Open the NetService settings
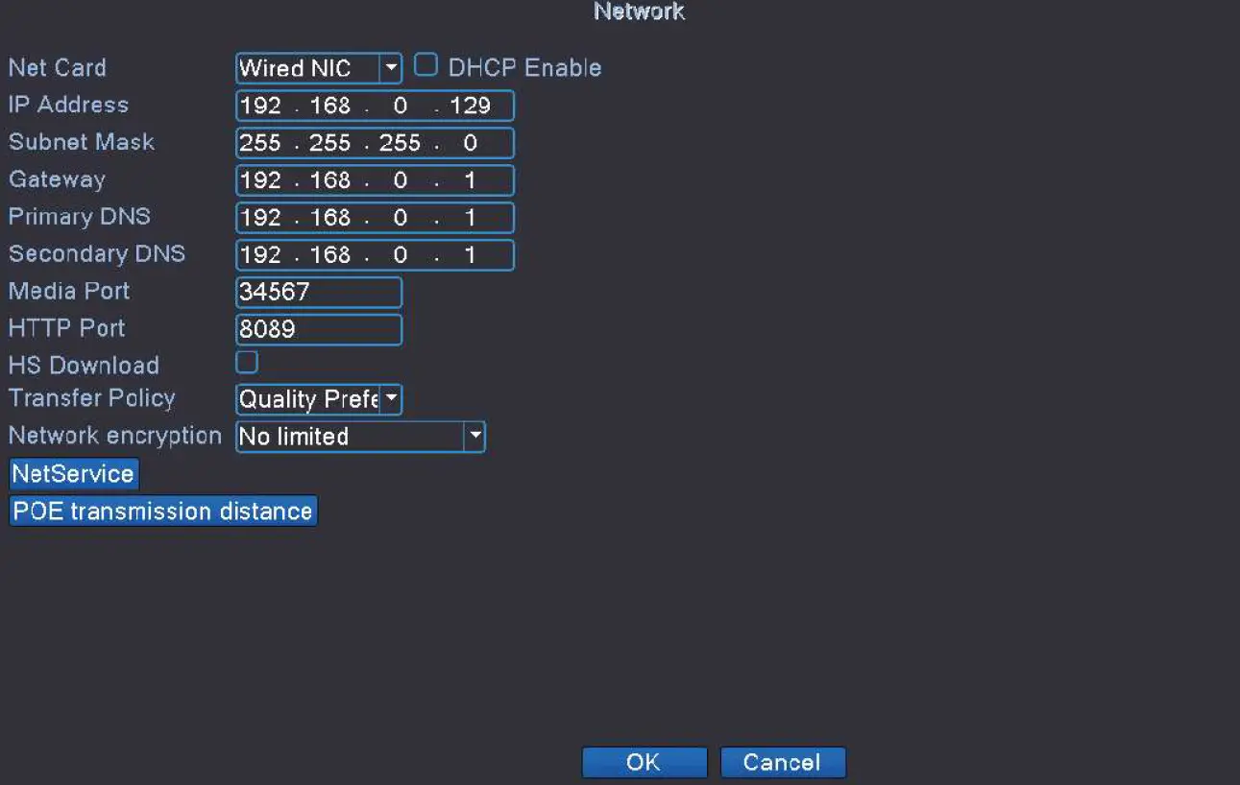The height and width of the screenshot is (785, 1240). click(x=73, y=473)
